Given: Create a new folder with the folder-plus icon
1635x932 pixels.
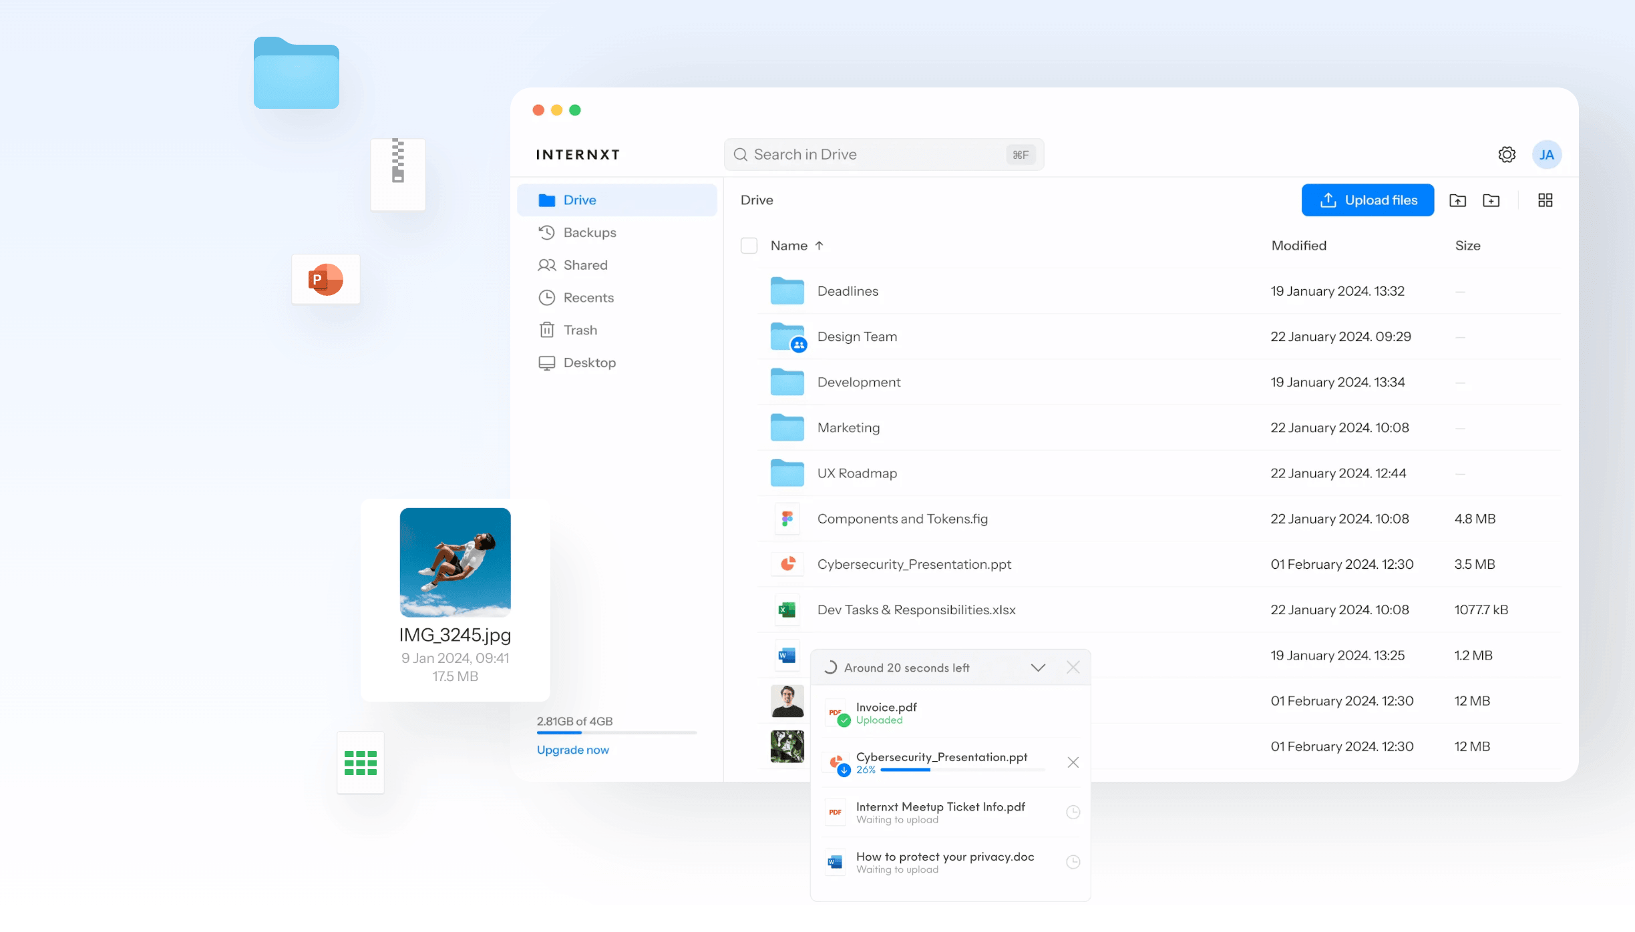Looking at the screenshot, I should (1491, 200).
